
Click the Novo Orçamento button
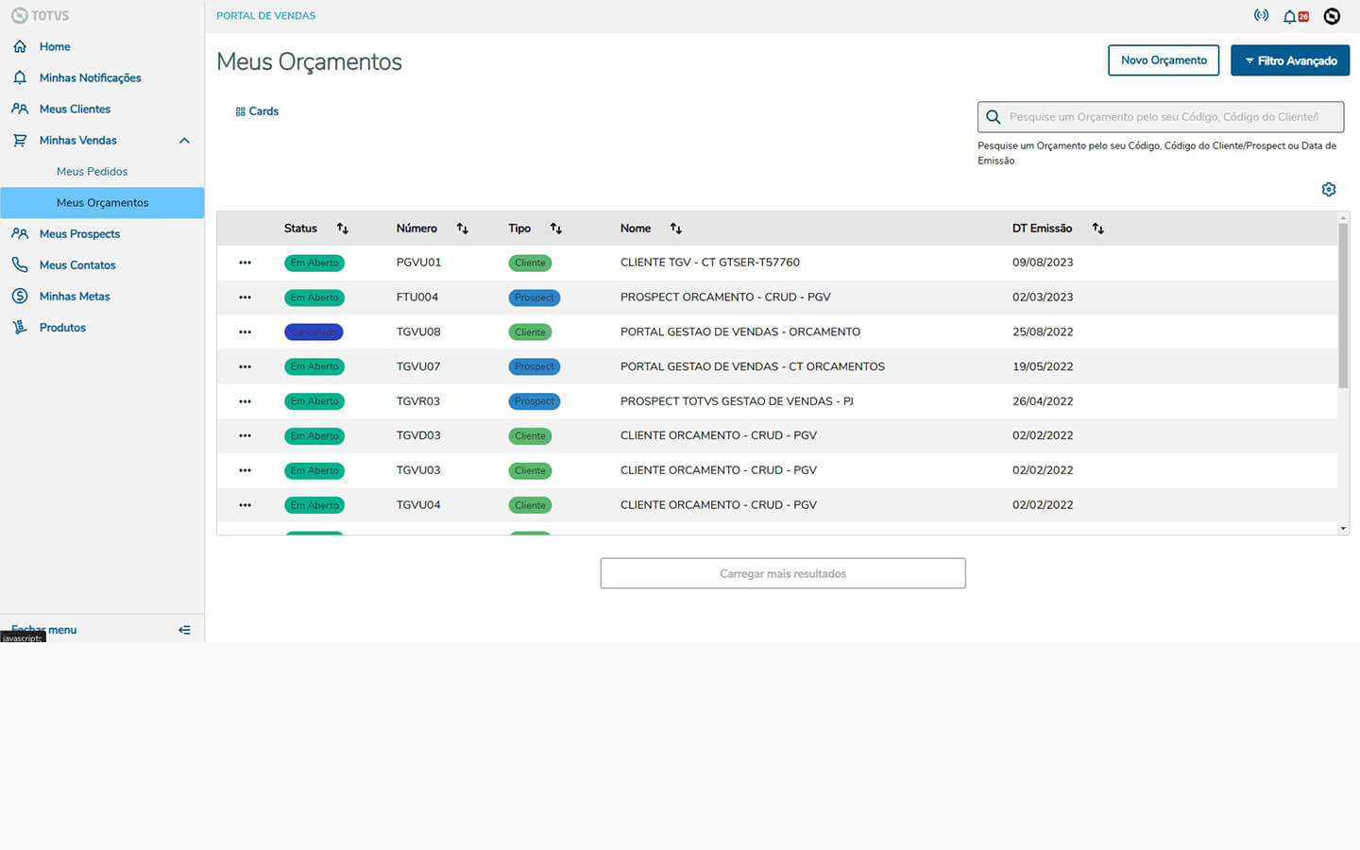click(x=1163, y=60)
